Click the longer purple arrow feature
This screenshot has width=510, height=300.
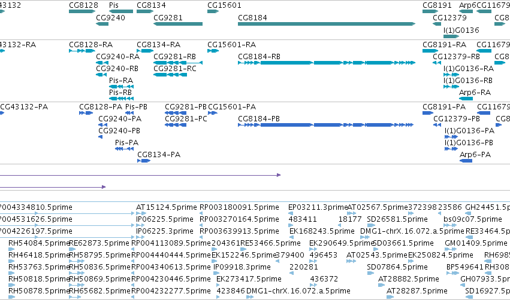(140, 175)
